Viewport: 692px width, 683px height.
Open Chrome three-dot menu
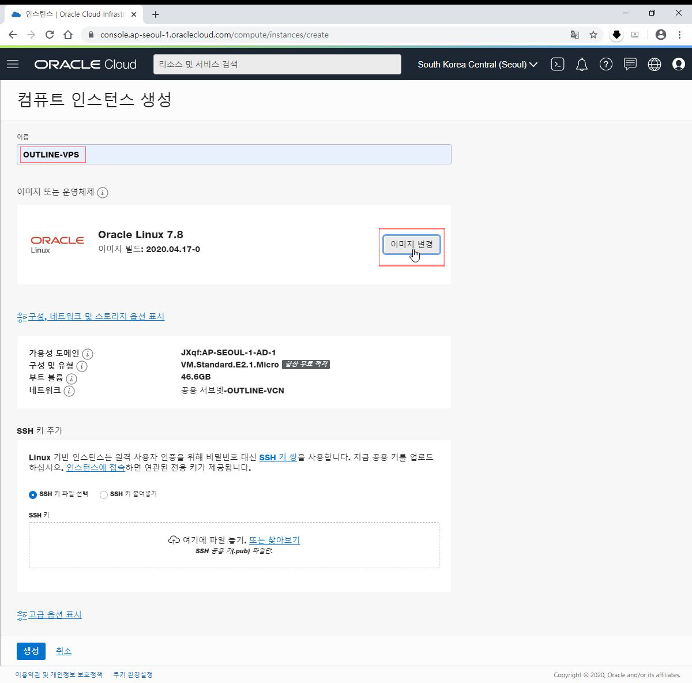tap(679, 35)
